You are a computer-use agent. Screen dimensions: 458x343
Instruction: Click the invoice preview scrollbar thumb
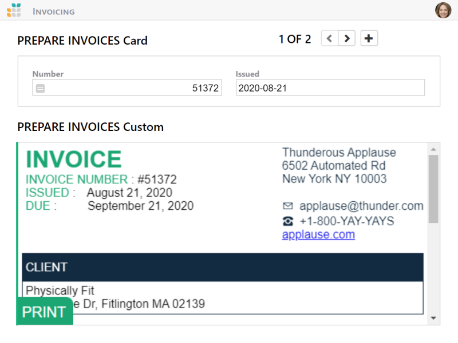pos(433,189)
